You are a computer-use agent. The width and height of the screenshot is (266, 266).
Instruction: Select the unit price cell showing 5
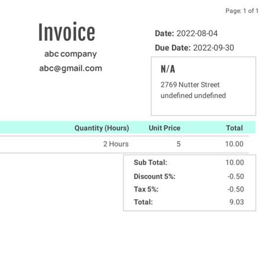click(179, 144)
